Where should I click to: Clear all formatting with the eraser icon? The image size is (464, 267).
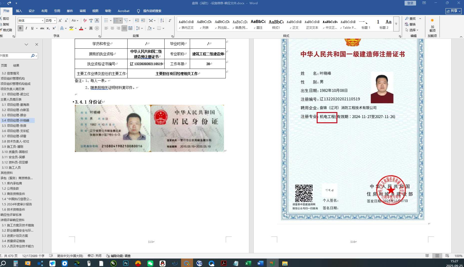click(x=85, y=20)
